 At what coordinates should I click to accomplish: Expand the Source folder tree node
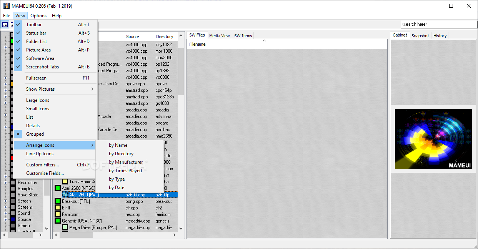[x=5, y=219]
